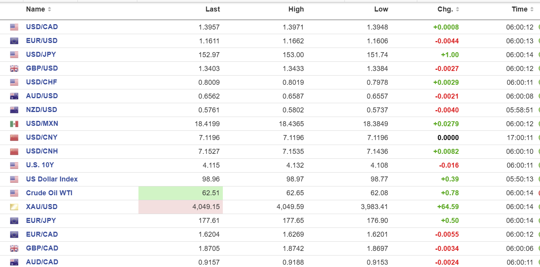Screen dimensions: 540x267
Task: Click the sort arrows next to Name header
Action: pyautogui.click(x=49, y=10)
